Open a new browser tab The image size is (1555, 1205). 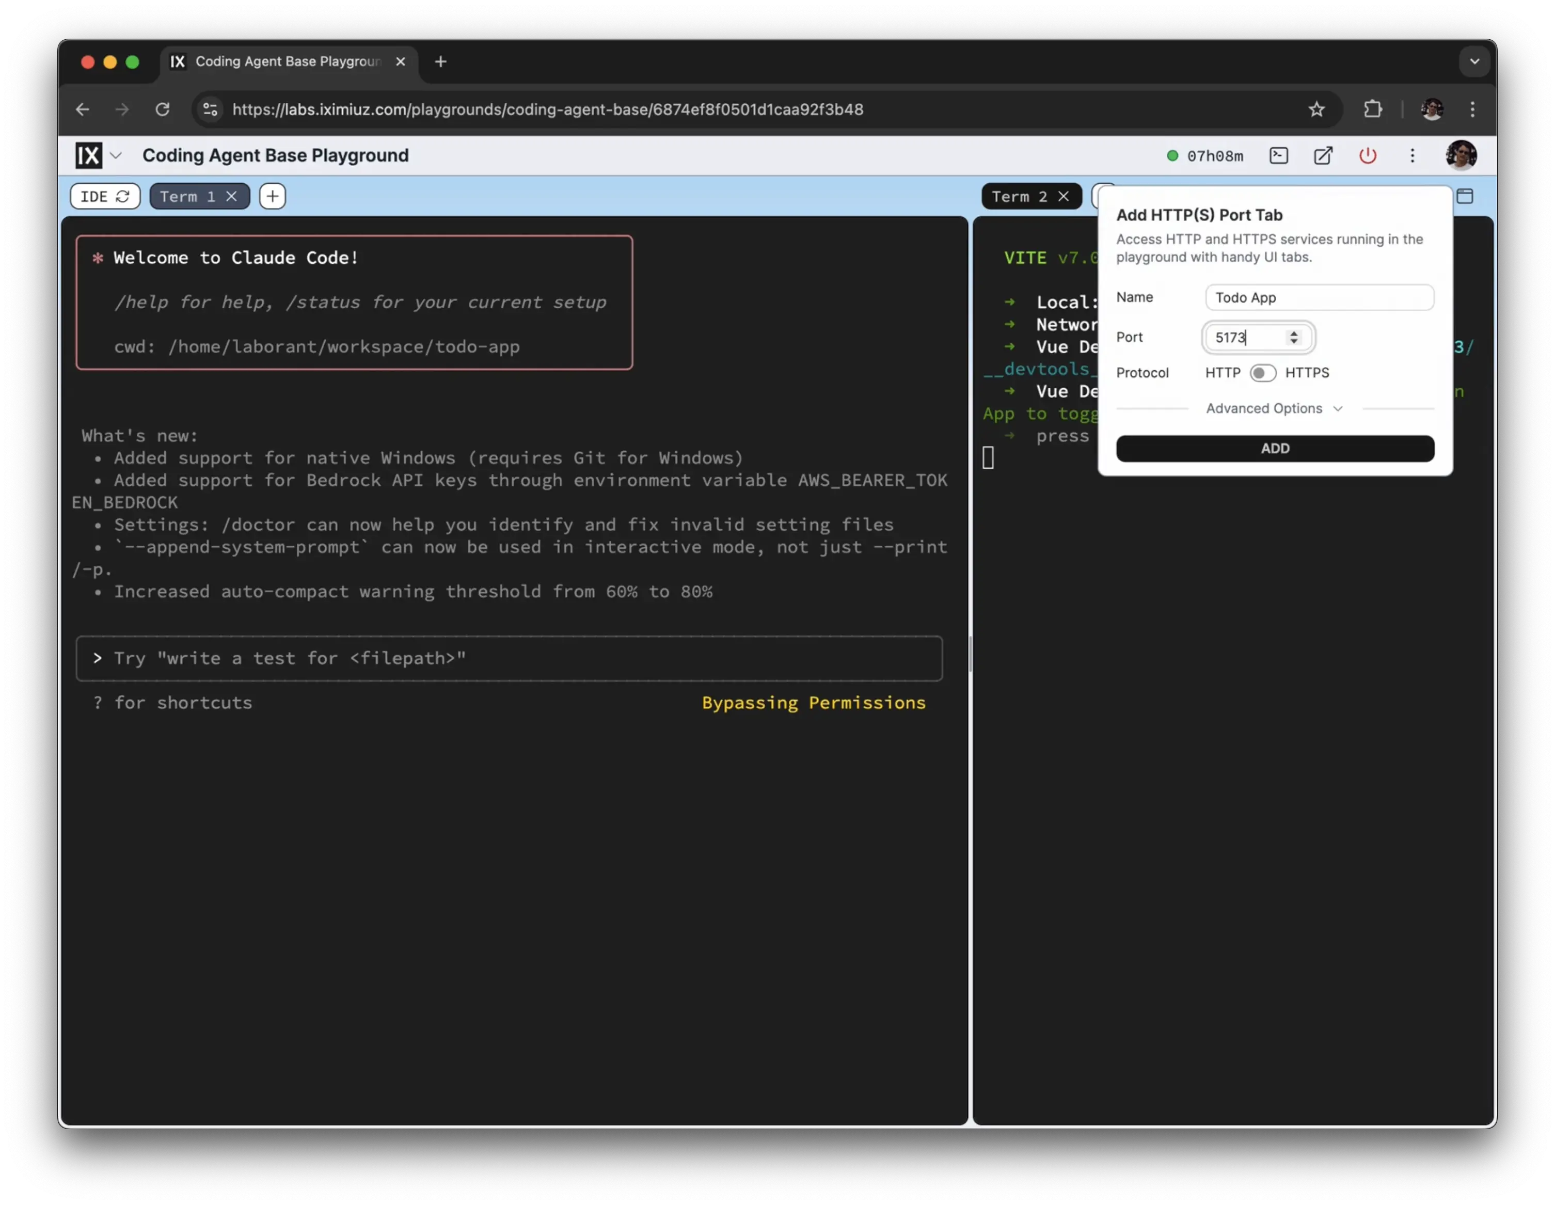pos(441,62)
